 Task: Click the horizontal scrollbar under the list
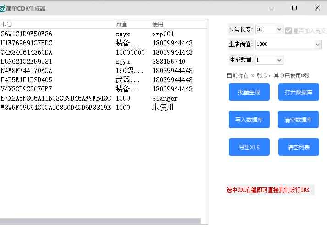(101, 221)
